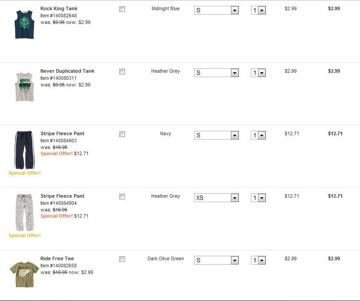
Task: Open the Never Duplicated Tank product link
Action: (67, 71)
